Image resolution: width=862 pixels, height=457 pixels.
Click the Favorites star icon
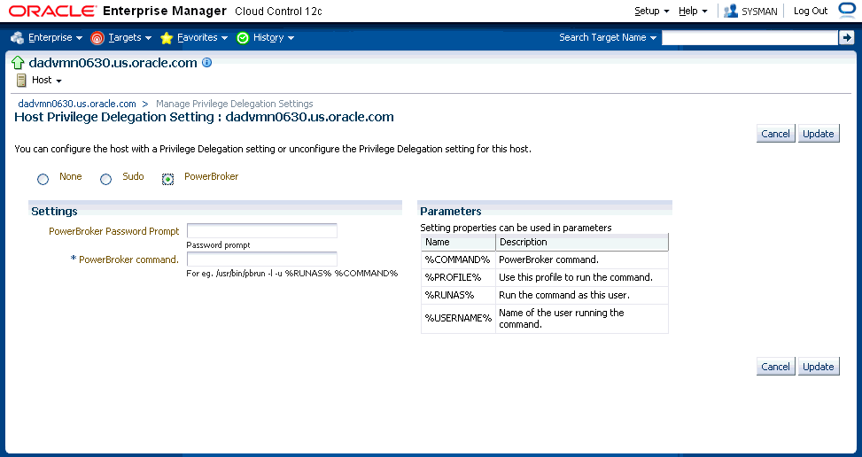(x=167, y=37)
